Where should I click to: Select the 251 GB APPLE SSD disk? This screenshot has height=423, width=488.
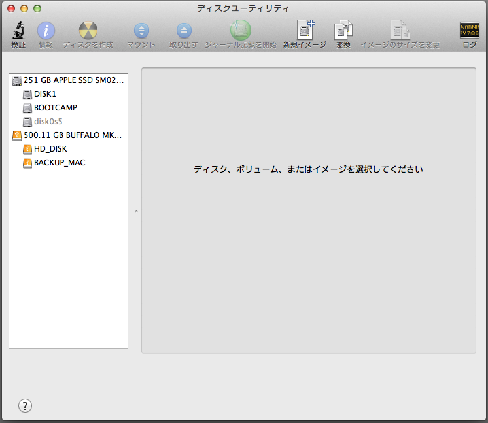(x=69, y=80)
